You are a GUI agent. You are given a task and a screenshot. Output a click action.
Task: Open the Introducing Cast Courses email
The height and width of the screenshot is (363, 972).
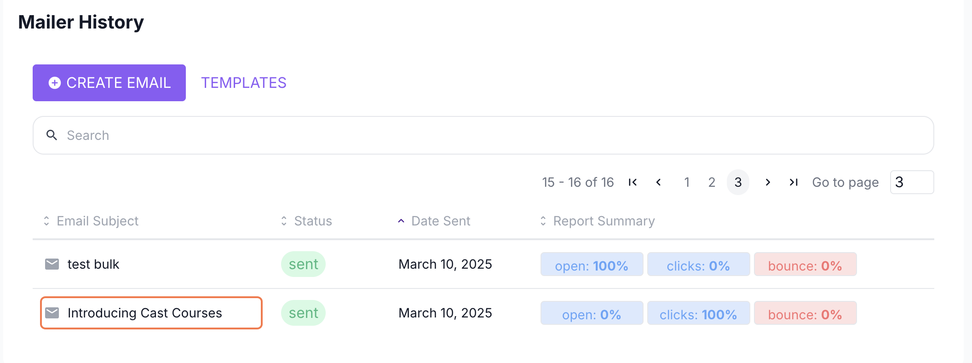[144, 313]
